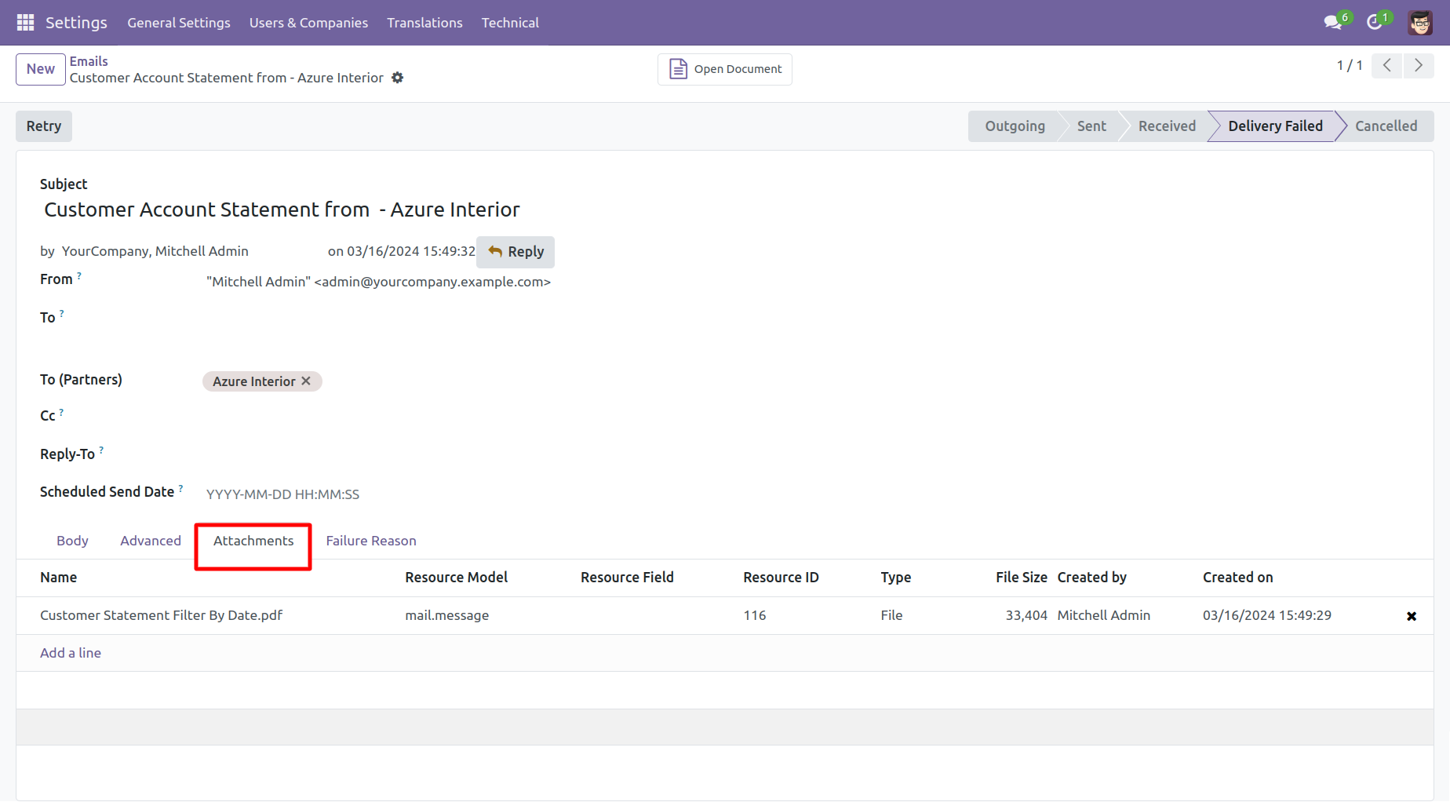Select Delivery Failed status
This screenshot has width=1450, height=802.
pyautogui.click(x=1275, y=126)
